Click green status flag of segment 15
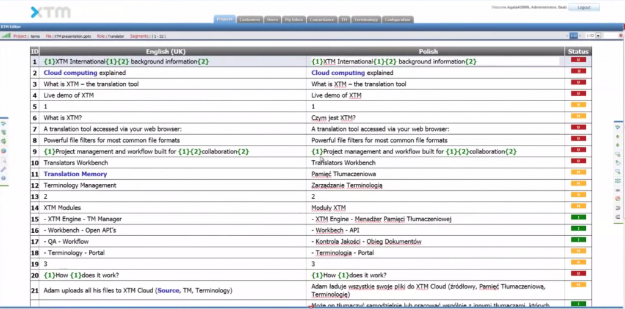The height and width of the screenshot is (309, 625). click(579, 217)
